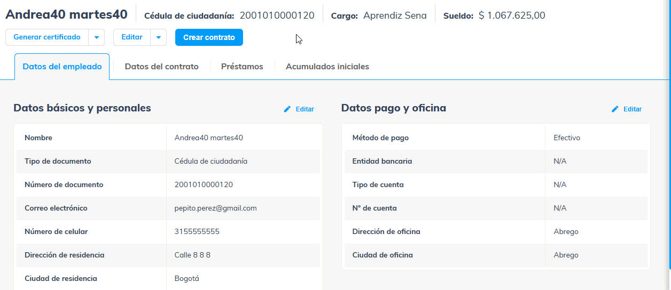Open the Préstamos tab
The height and width of the screenshot is (290, 671).
pyautogui.click(x=242, y=67)
